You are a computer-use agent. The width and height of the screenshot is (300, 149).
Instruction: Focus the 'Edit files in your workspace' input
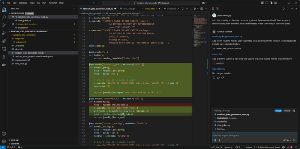255,135
